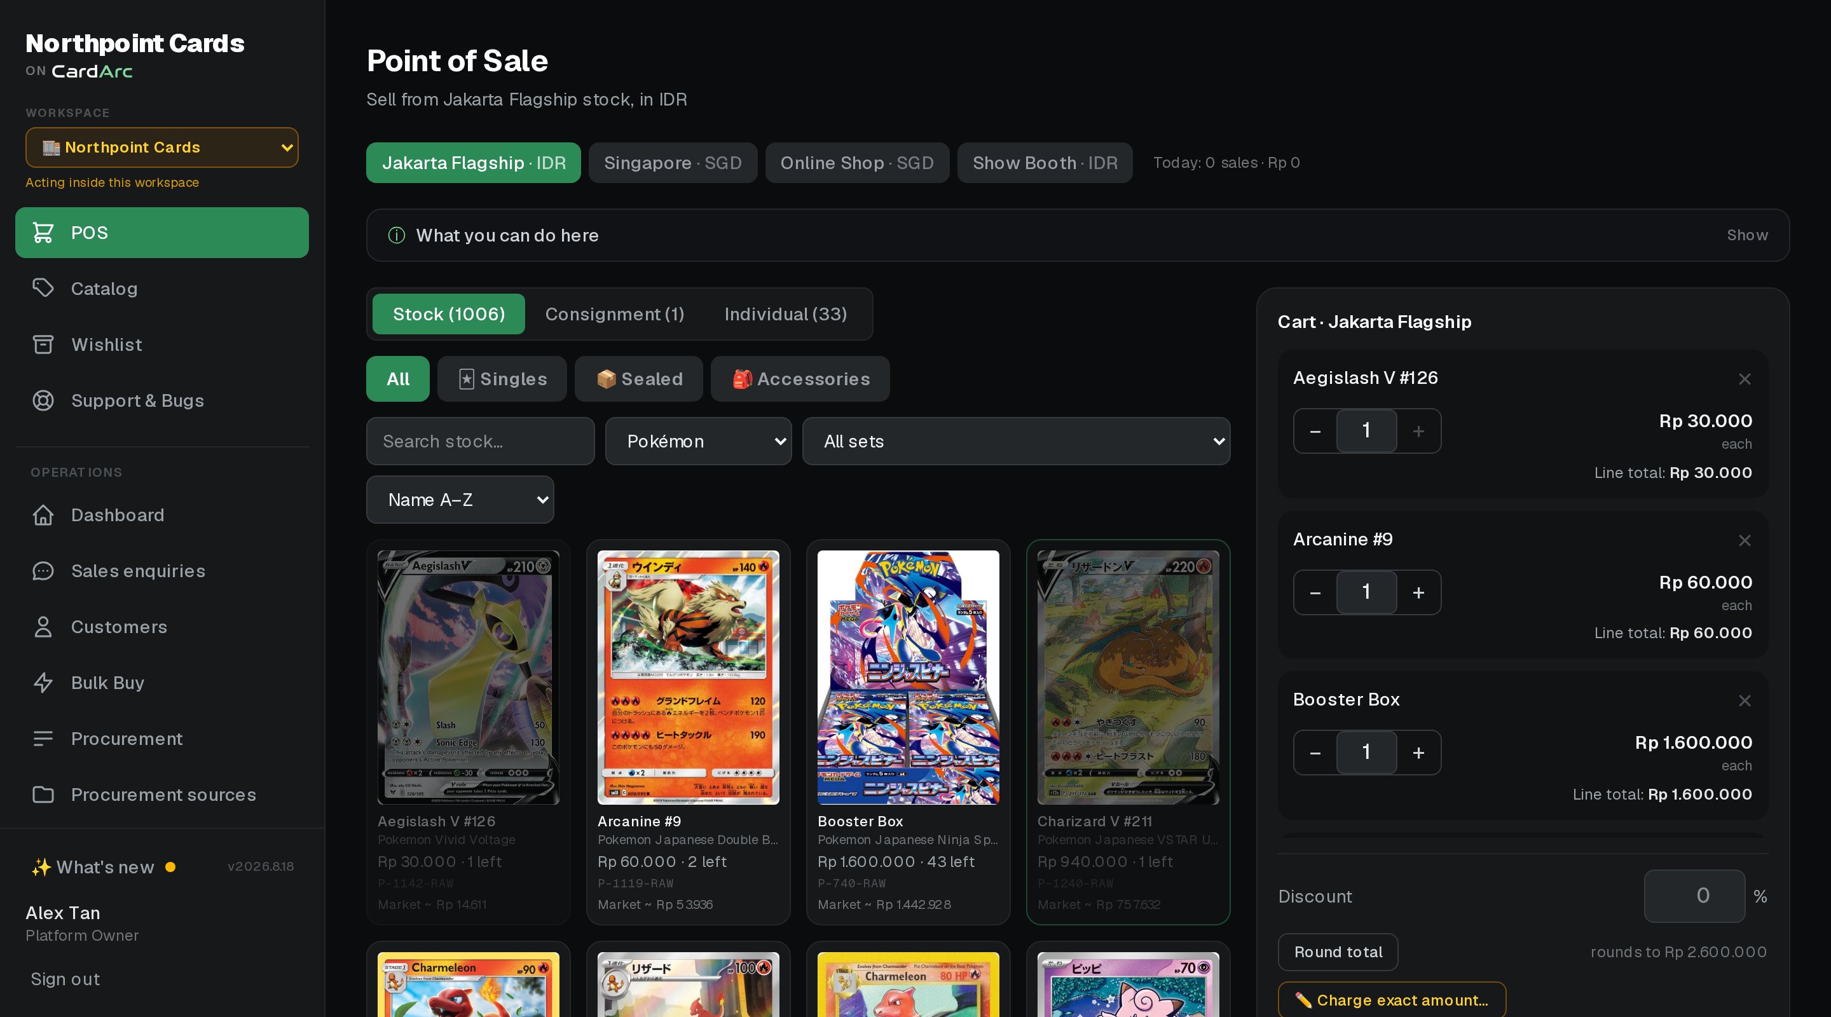Decrease Arcanine #9 quantity

click(x=1315, y=592)
